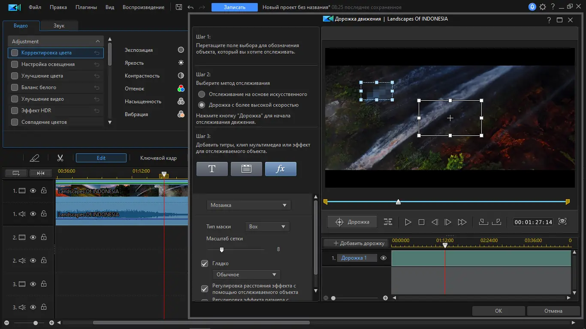The width and height of the screenshot is (586, 329).
Task: Open the Тип маски Box dropdown
Action: (x=267, y=227)
